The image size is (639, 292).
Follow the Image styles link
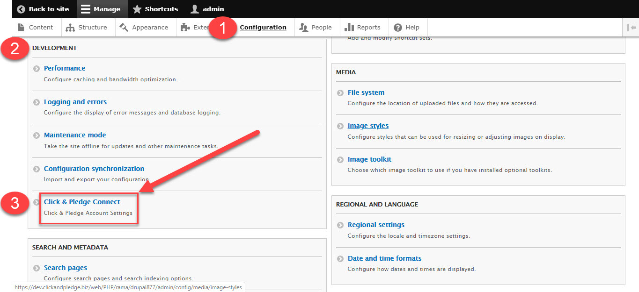tap(368, 126)
